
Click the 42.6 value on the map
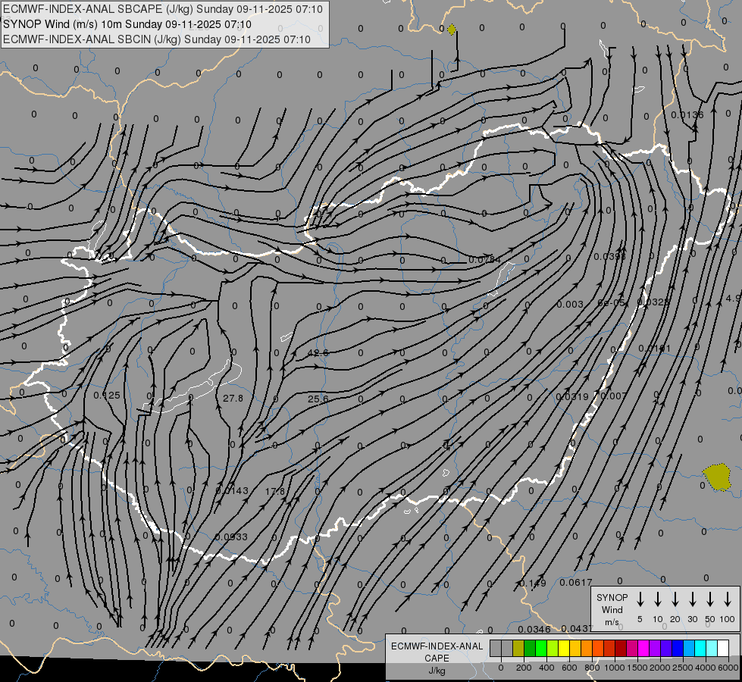318,353
